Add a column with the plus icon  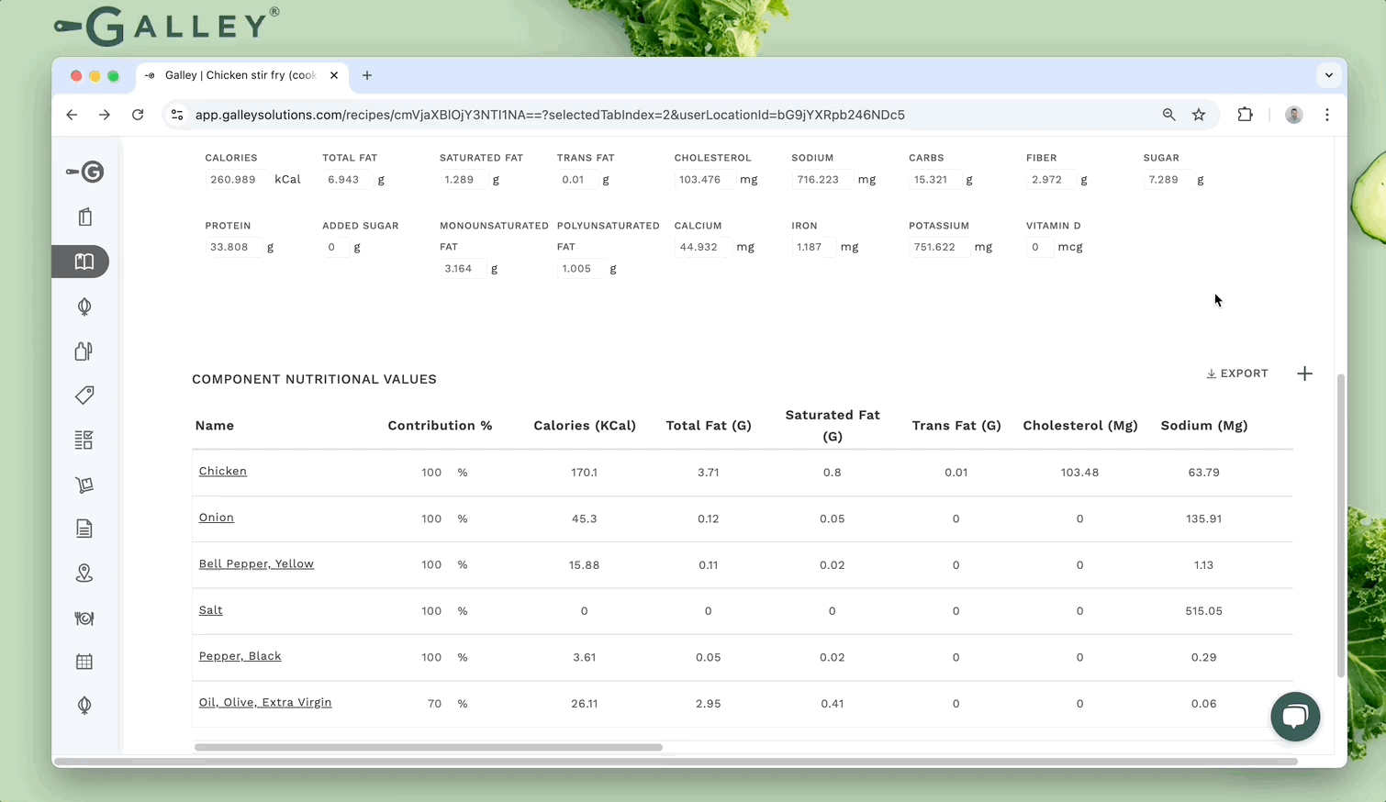tap(1304, 373)
